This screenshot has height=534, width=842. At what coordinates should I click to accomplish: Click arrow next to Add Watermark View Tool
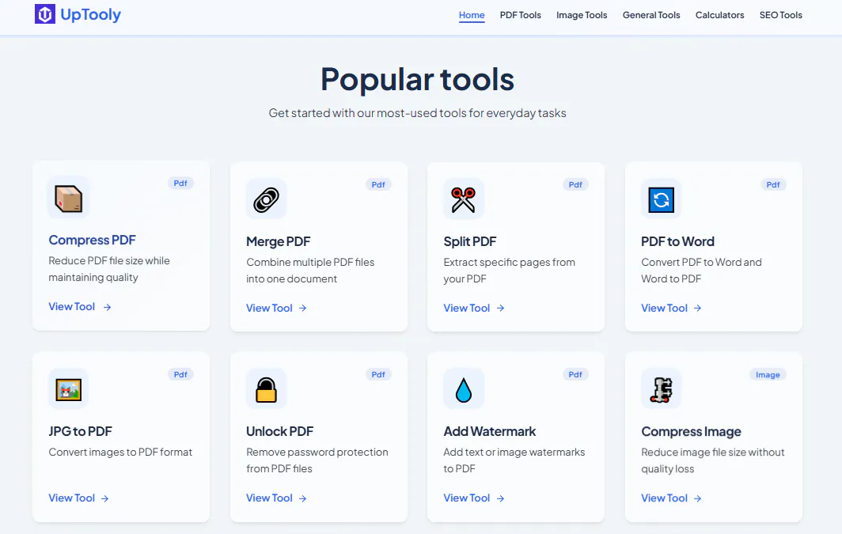click(x=500, y=498)
